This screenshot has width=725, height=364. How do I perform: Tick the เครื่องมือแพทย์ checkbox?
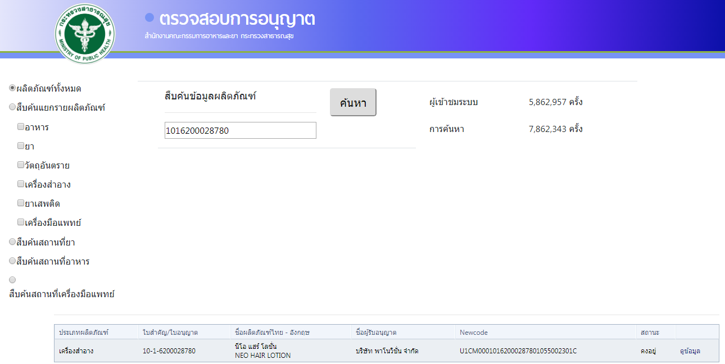21,222
